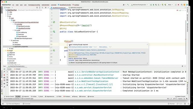Expand the .mvn folder

click(6, 14)
